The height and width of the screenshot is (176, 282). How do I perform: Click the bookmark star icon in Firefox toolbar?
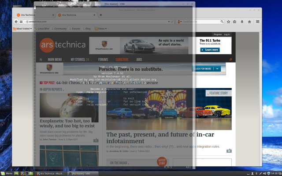(228, 22)
